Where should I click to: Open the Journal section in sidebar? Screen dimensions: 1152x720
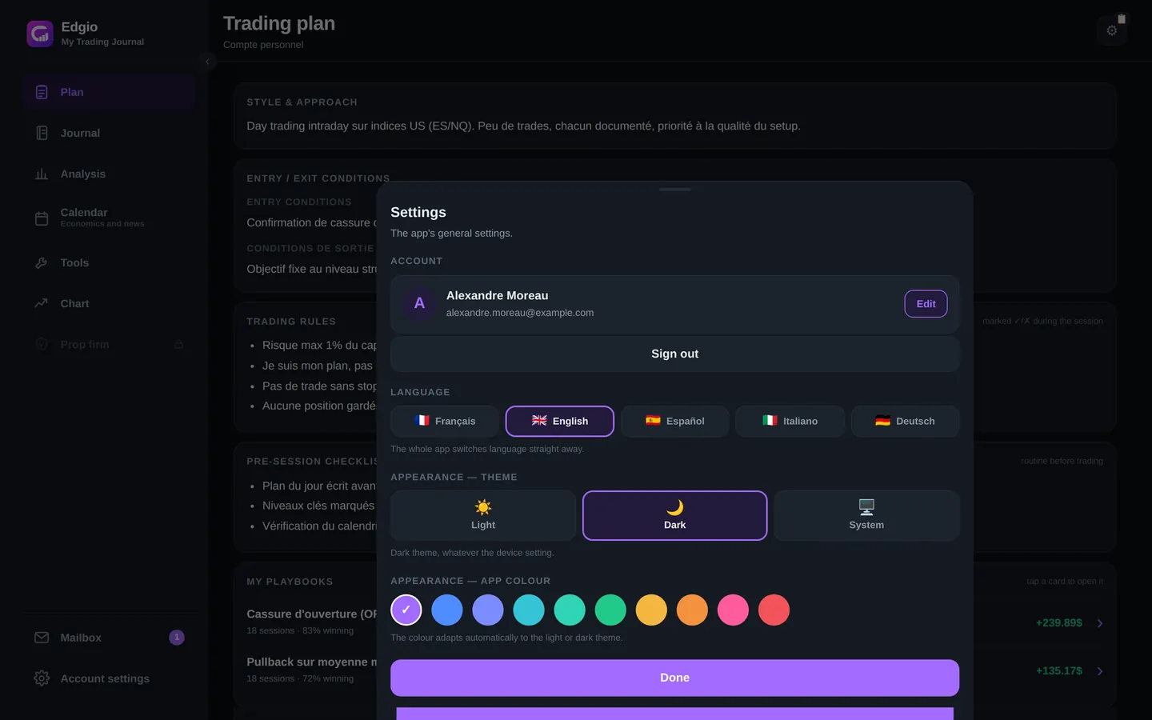click(109, 133)
